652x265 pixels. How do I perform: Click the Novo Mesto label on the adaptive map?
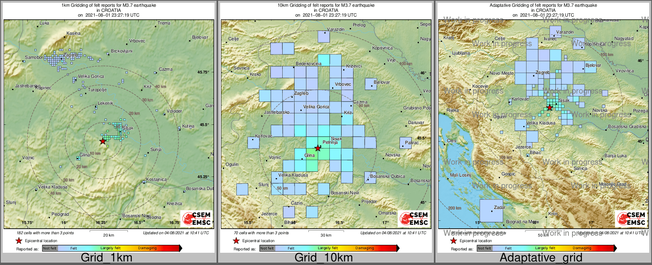502,73
